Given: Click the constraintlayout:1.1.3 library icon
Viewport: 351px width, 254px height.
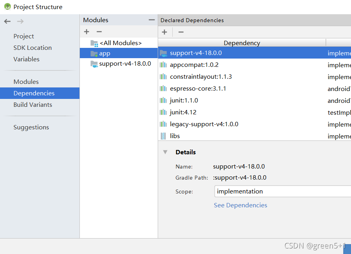Looking at the screenshot, I should pyautogui.click(x=163, y=77).
